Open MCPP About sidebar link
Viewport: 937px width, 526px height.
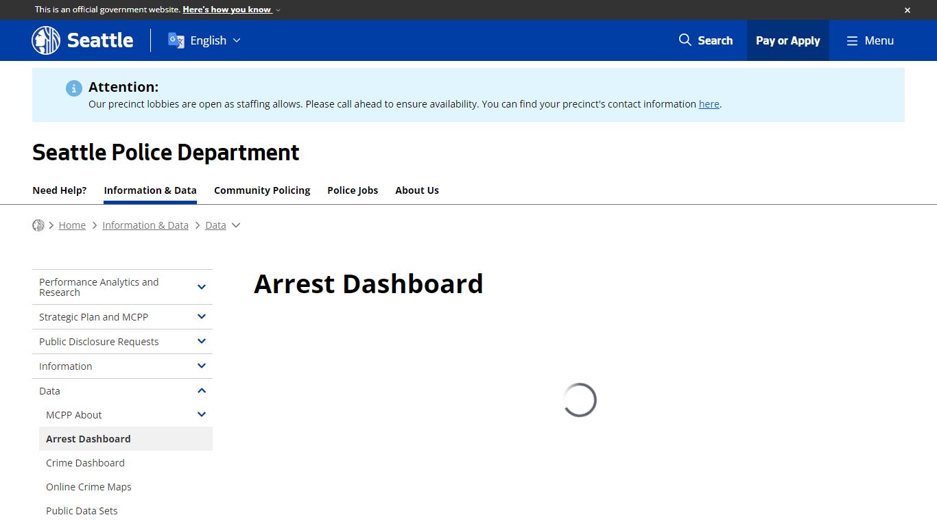pyautogui.click(x=73, y=415)
